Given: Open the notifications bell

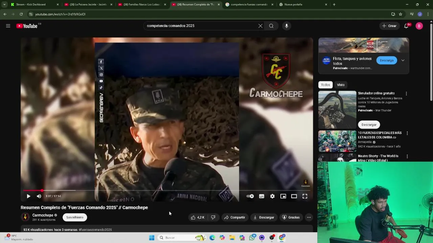Looking at the screenshot, I should point(406,26).
